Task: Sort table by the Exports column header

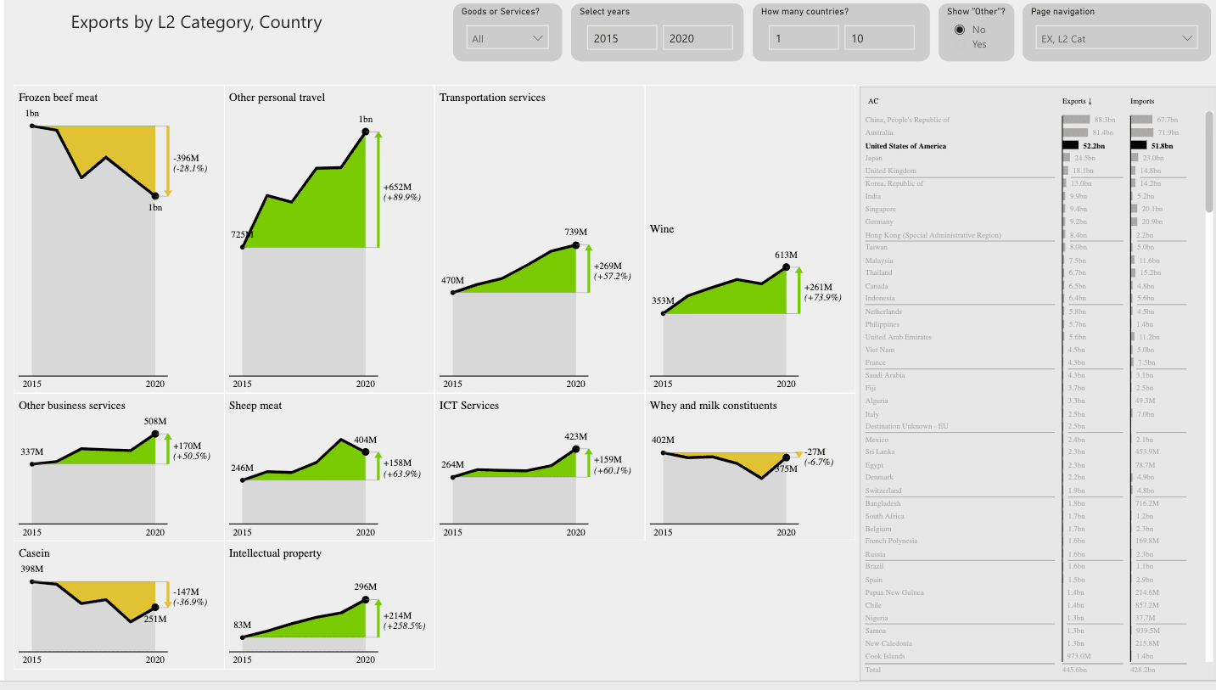Action: pyautogui.click(x=1077, y=101)
